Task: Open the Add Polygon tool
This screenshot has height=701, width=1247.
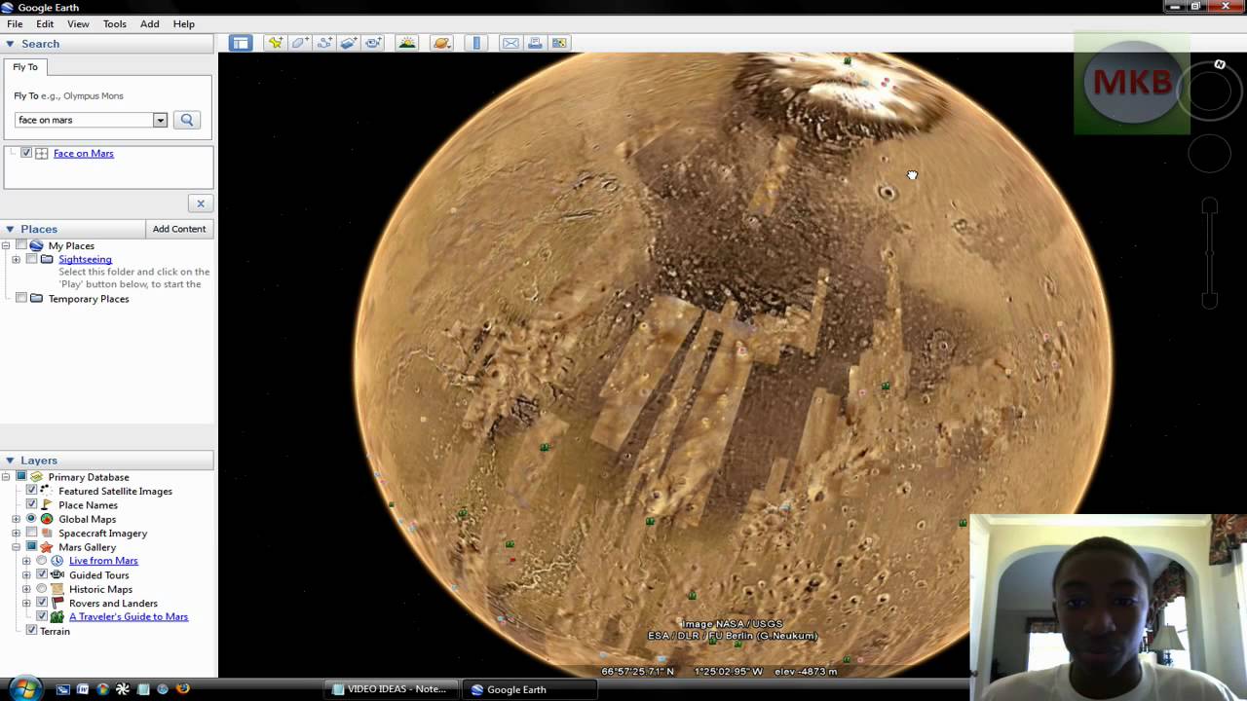Action: (x=299, y=43)
